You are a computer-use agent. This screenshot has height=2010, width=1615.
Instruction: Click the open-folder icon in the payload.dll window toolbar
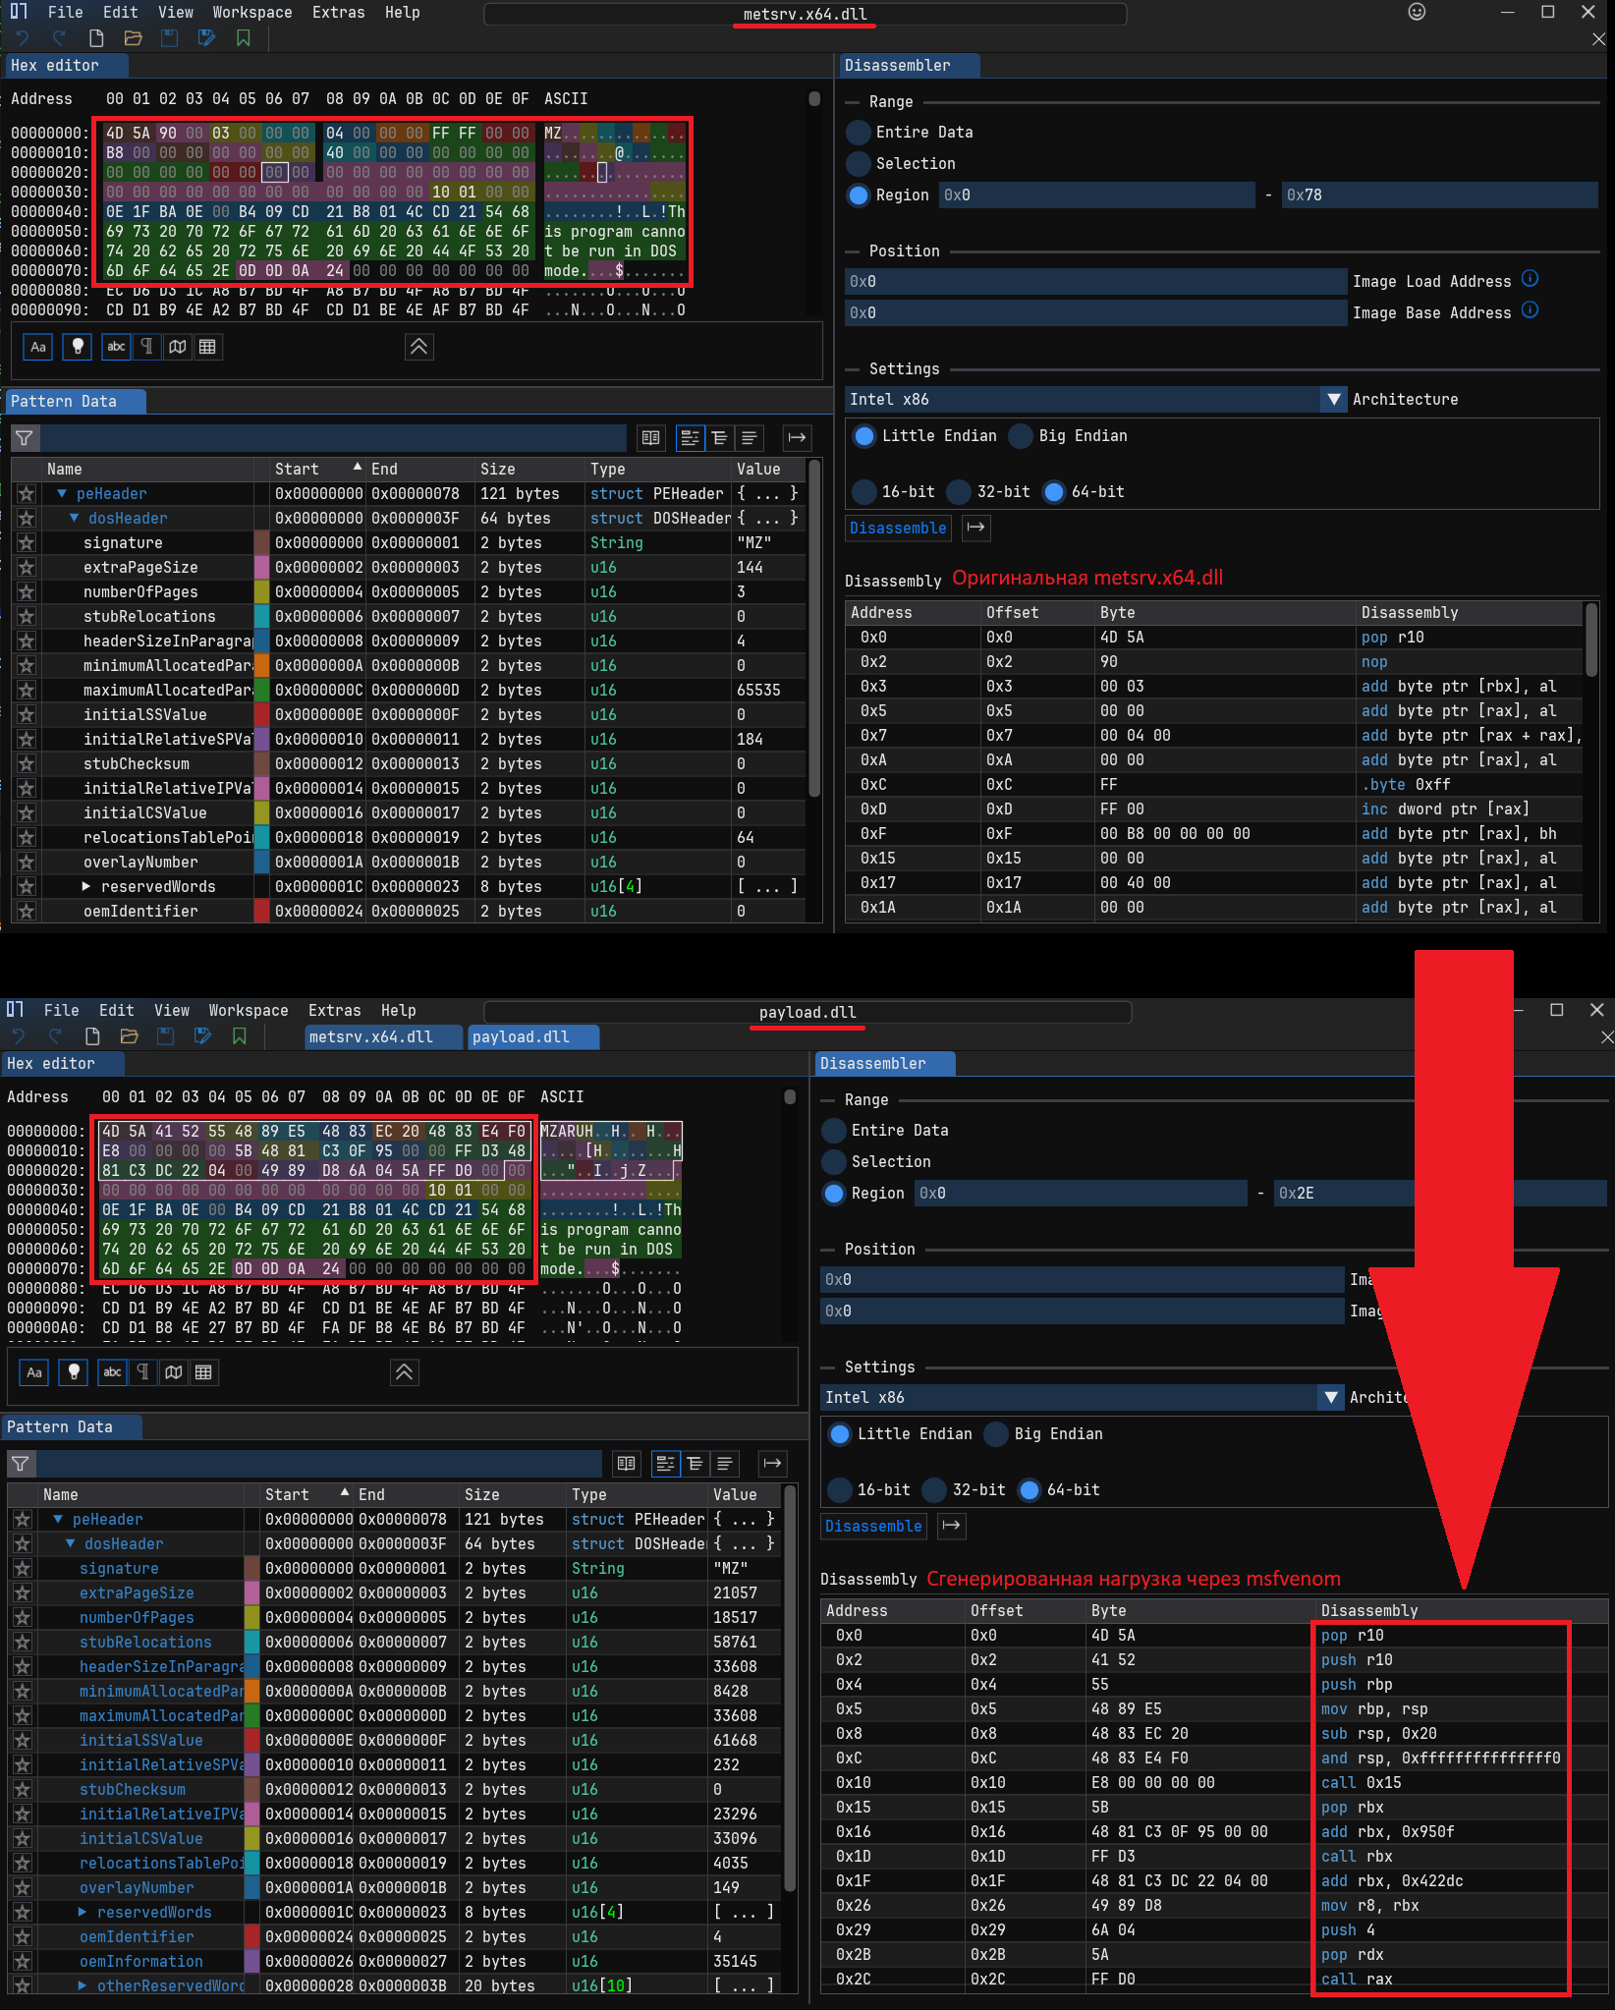129,1036
